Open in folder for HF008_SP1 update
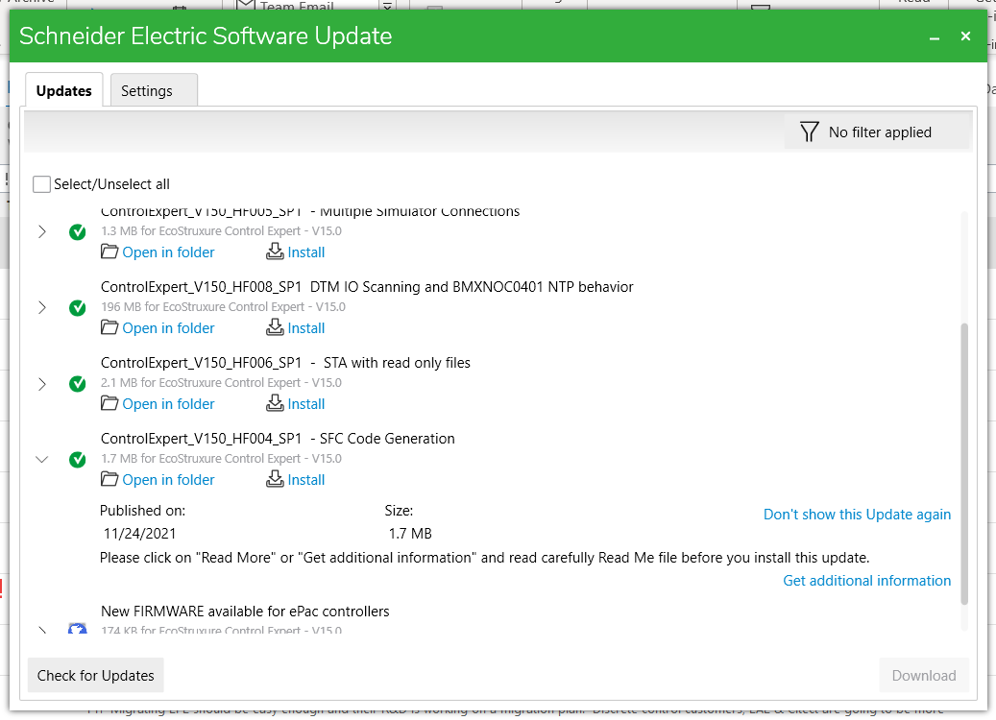The width and height of the screenshot is (996, 720). [x=168, y=328]
